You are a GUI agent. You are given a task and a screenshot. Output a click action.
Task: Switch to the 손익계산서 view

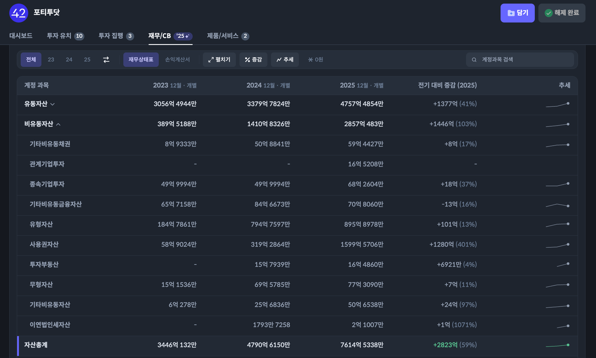point(177,60)
